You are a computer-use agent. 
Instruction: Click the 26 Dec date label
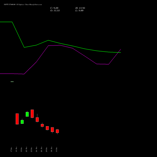(41, 149)
